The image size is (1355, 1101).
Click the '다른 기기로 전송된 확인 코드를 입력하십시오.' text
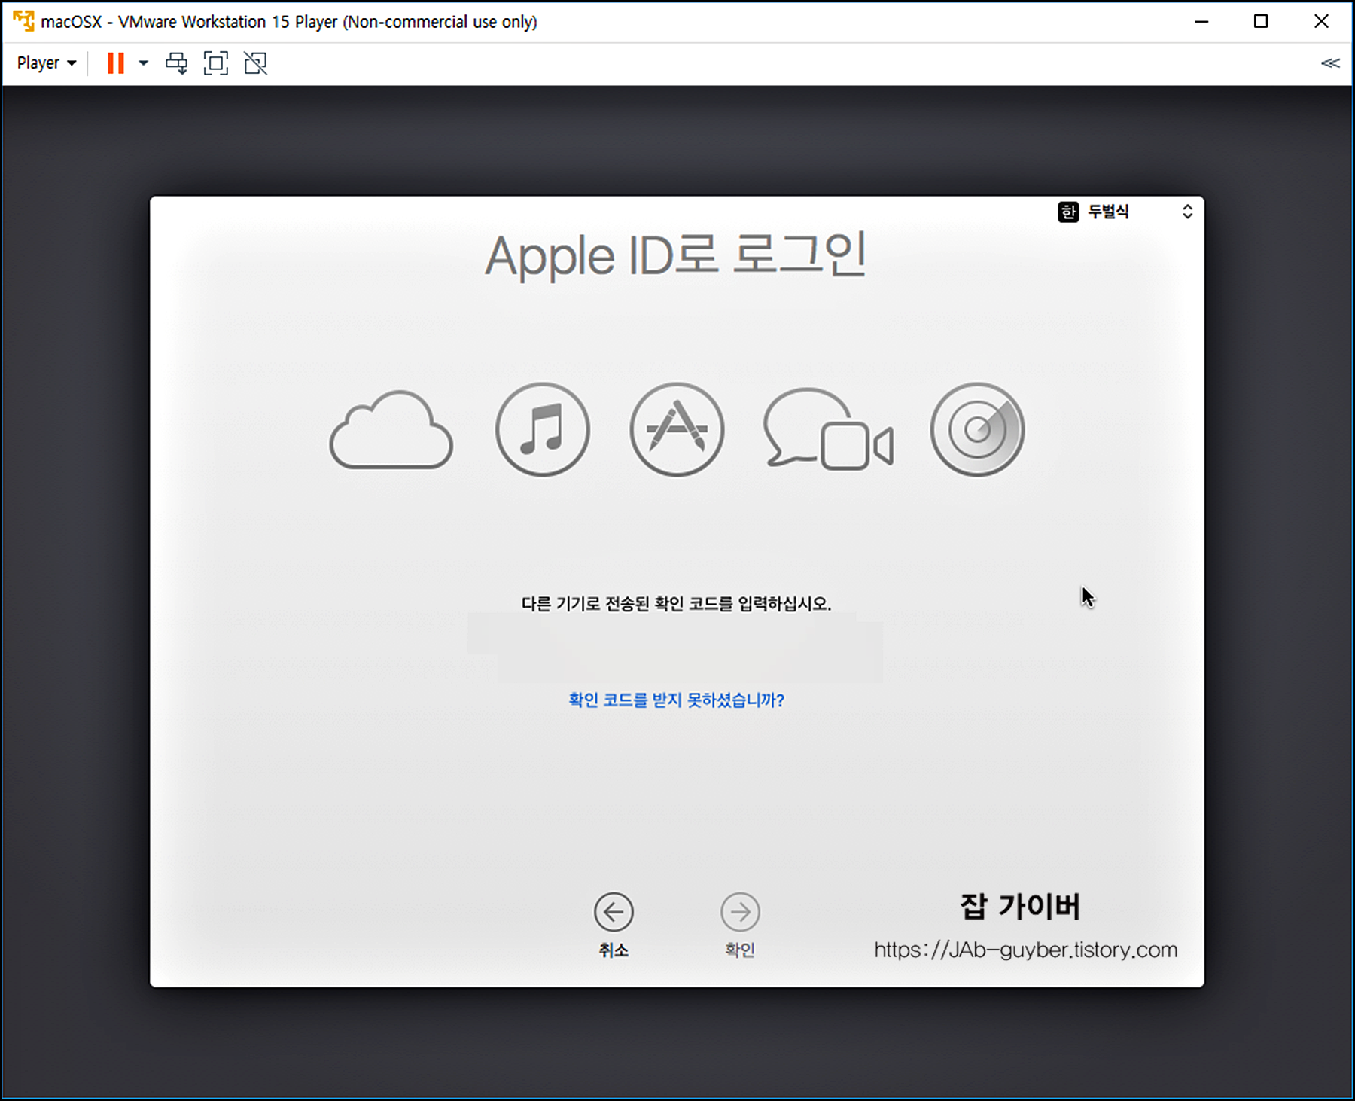676,604
